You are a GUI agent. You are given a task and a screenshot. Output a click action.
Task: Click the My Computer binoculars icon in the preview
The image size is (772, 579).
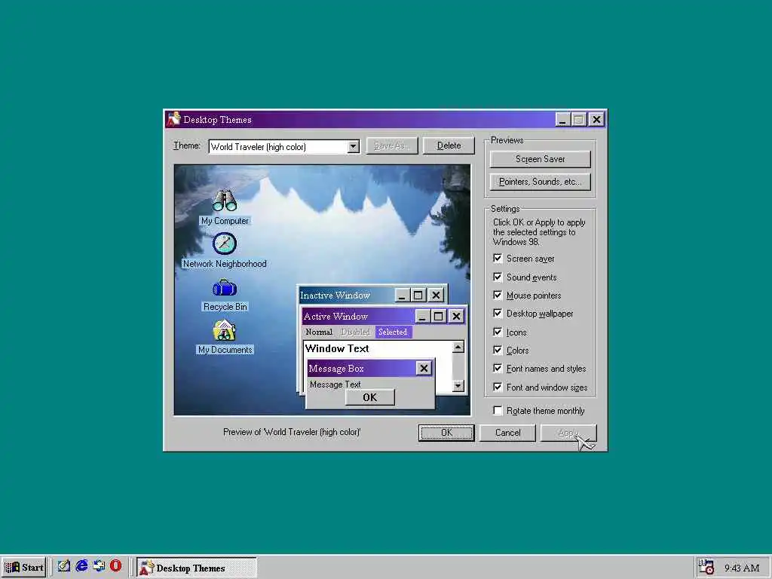(225, 201)
